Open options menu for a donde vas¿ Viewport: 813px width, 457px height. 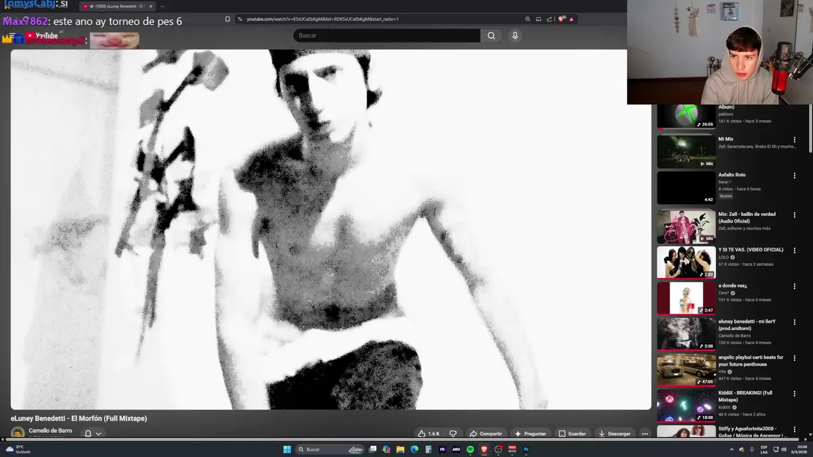tap(794, 286)
